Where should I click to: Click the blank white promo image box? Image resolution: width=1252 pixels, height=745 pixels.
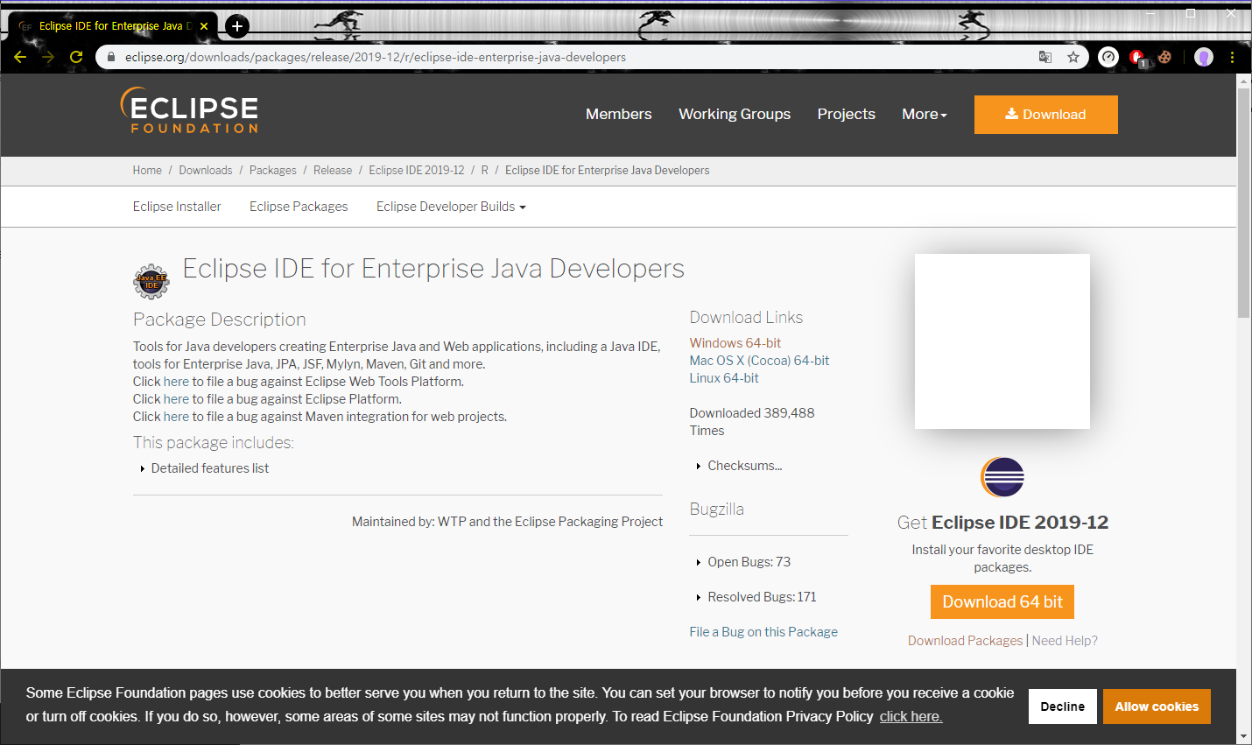click(x=1002, y=341)
